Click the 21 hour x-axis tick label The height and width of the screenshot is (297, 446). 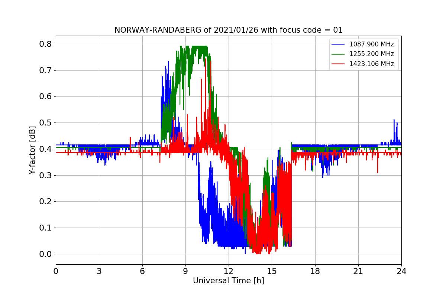[x=358, y=271]
